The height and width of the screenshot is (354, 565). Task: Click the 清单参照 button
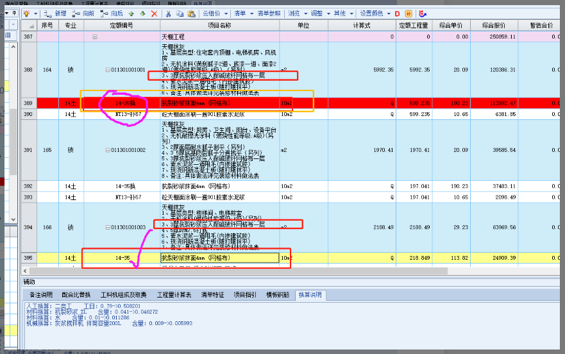pos(269,13)
